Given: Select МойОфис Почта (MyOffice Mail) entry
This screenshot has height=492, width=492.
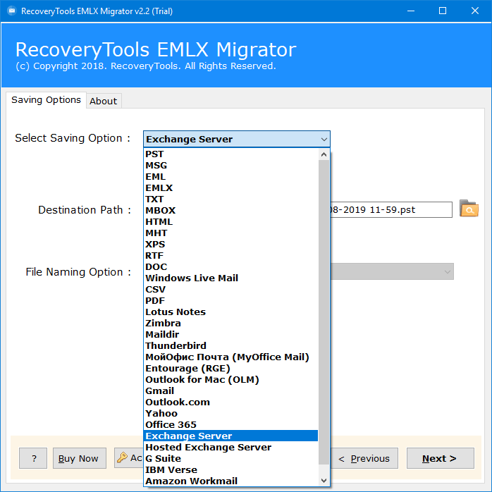Looking at the screenshot, I should coord(230,357).
